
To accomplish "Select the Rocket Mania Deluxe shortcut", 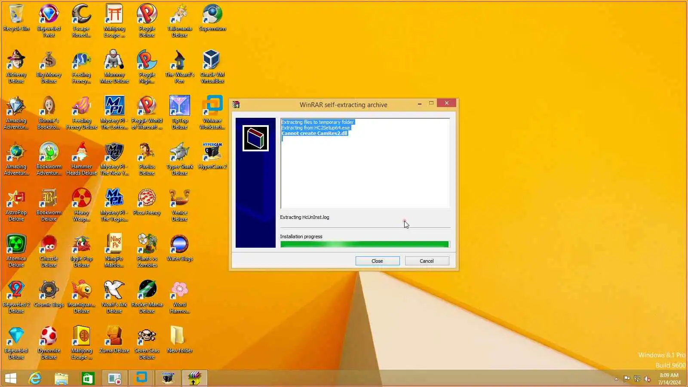I will [x=147, y=297].
